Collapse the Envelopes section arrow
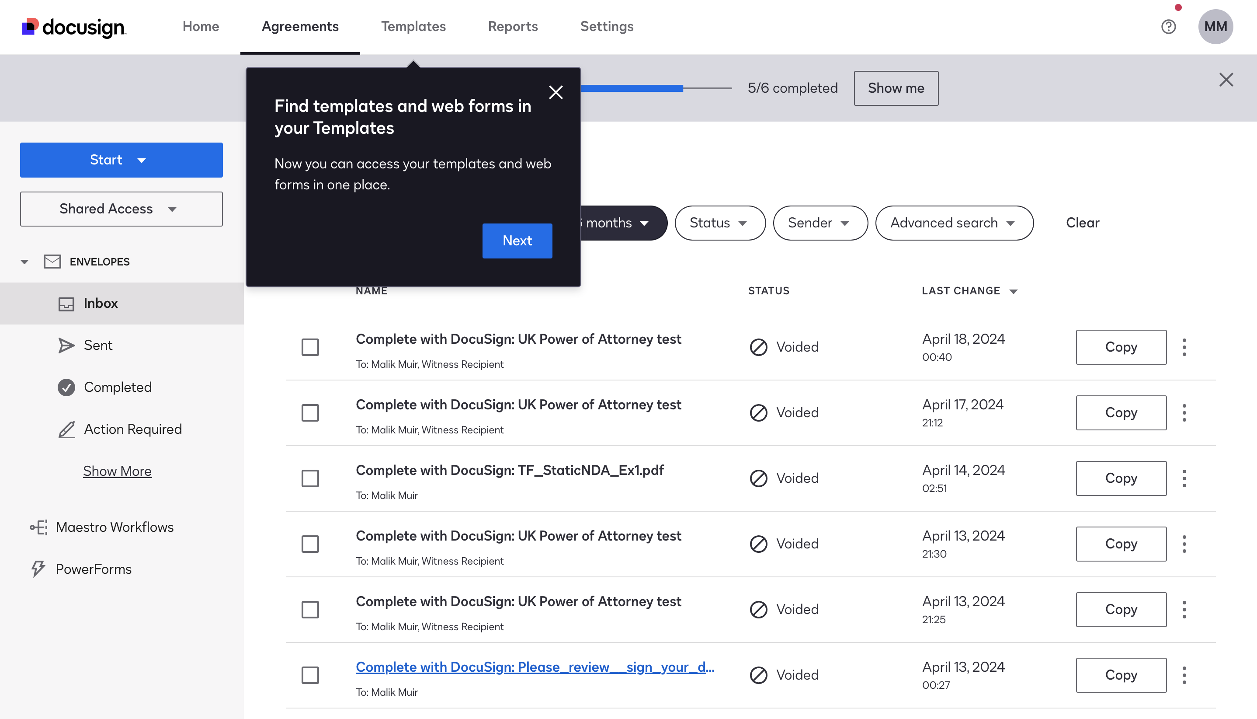The image size is (1257, 719). tap(24, 262)
